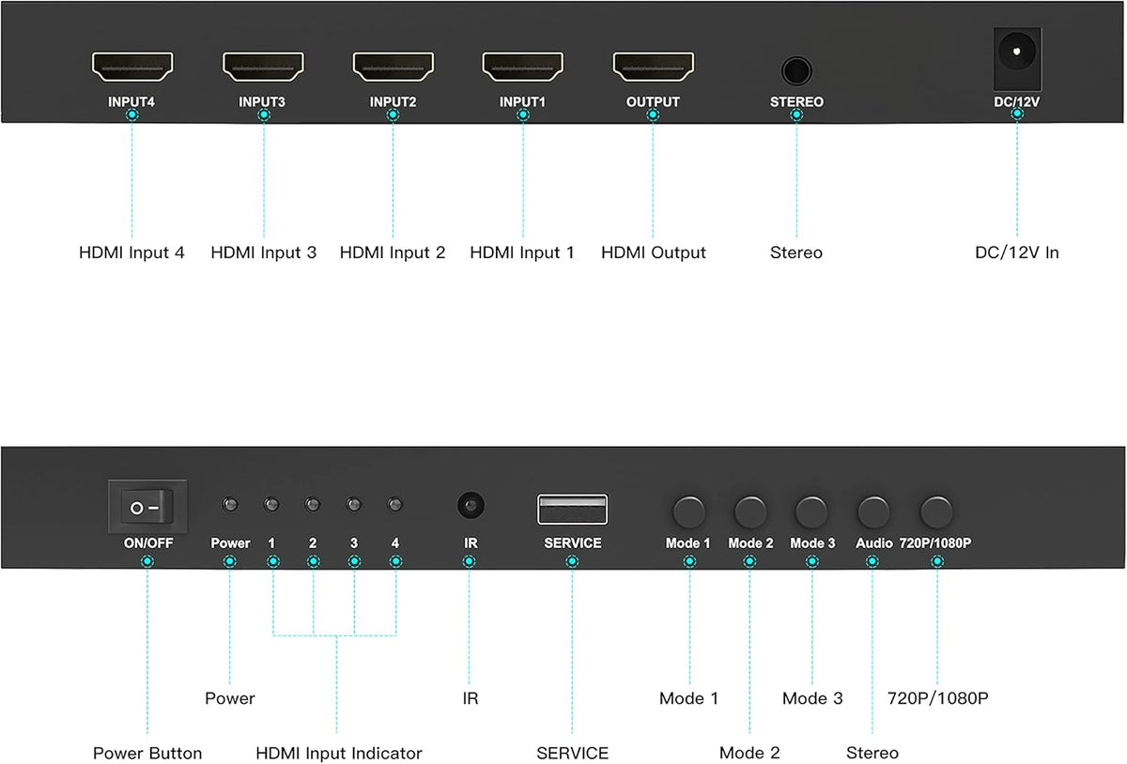Image resolution: width=1127 pixels, height=764 pixels.
Task: Click the IR receiver sensor window
Action: pos(471,505)
